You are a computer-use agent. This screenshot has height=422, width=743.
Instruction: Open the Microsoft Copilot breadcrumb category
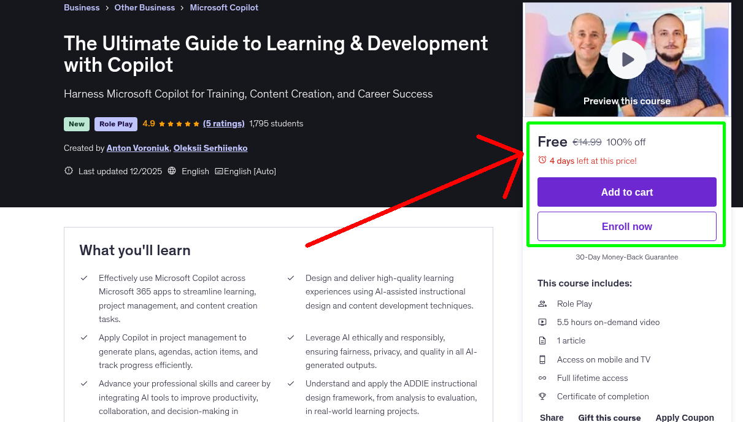224,7
